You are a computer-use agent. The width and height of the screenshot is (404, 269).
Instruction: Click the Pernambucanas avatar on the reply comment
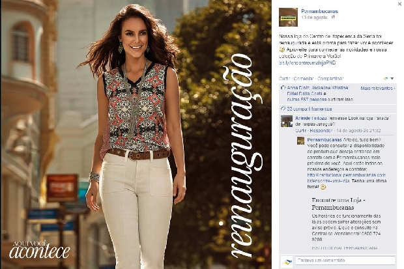click(x=300, y=141)
